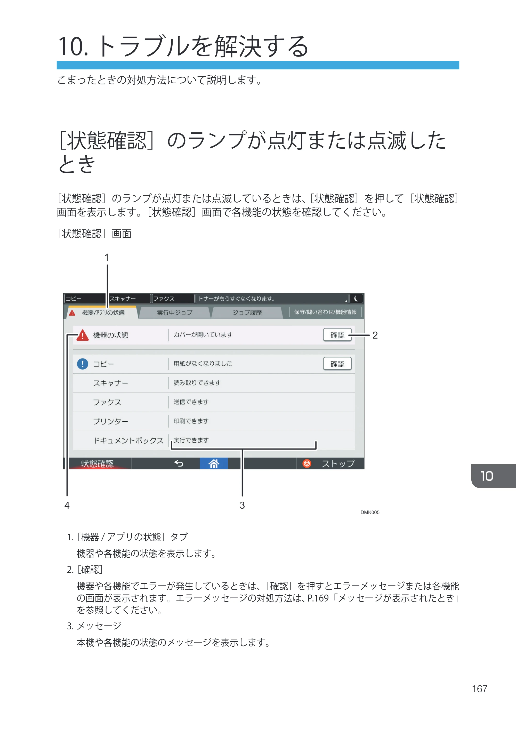
Task: Click the トナーがもうすぐなくなります message field
Action: pyautogui.click(x=272, y=298)
